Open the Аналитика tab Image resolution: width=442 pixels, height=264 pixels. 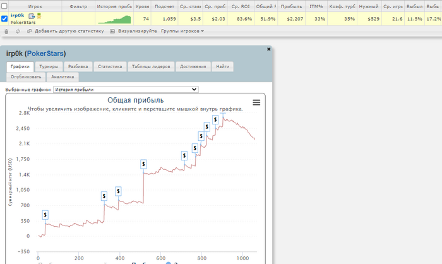point(63,76)
